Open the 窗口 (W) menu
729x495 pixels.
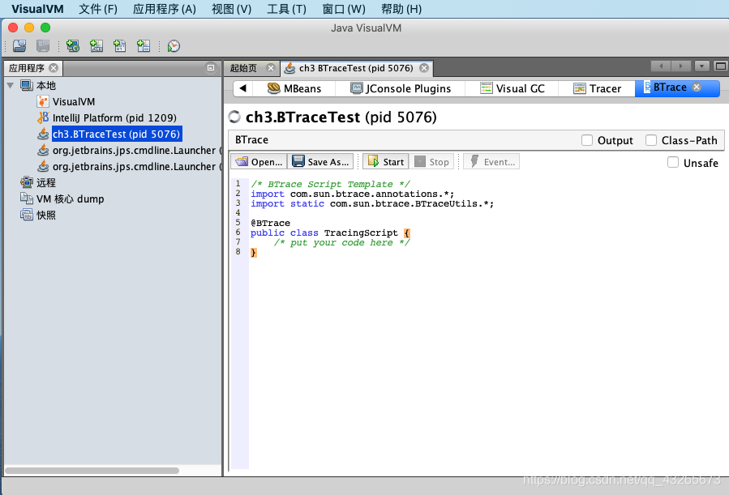[x=344, y=9]
